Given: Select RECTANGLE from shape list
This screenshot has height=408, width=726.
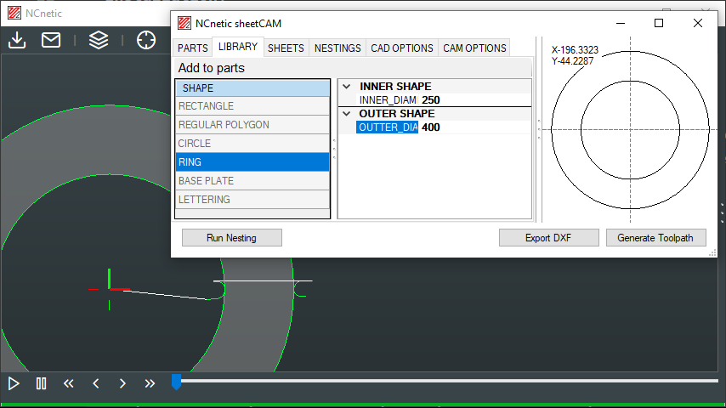Looking at the screenshot, I should pos(252,106).
